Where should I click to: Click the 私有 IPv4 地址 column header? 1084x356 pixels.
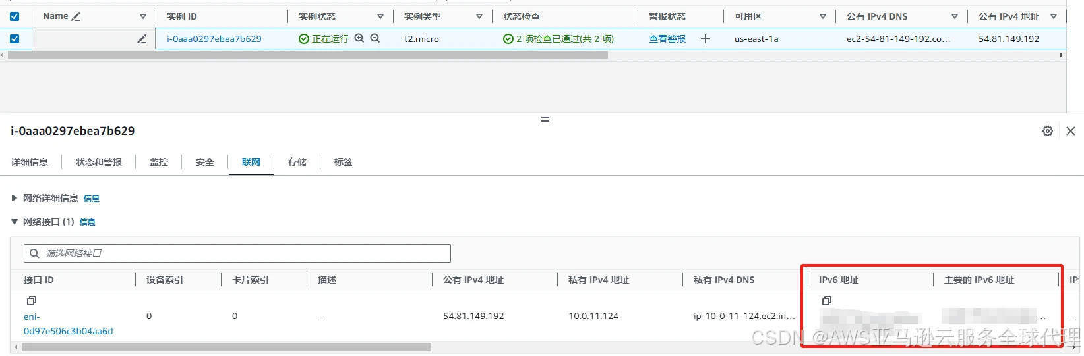click(x=599, y=280)
